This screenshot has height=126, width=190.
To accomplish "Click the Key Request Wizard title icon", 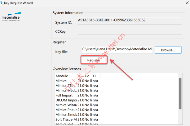I will tap(2, 3).
